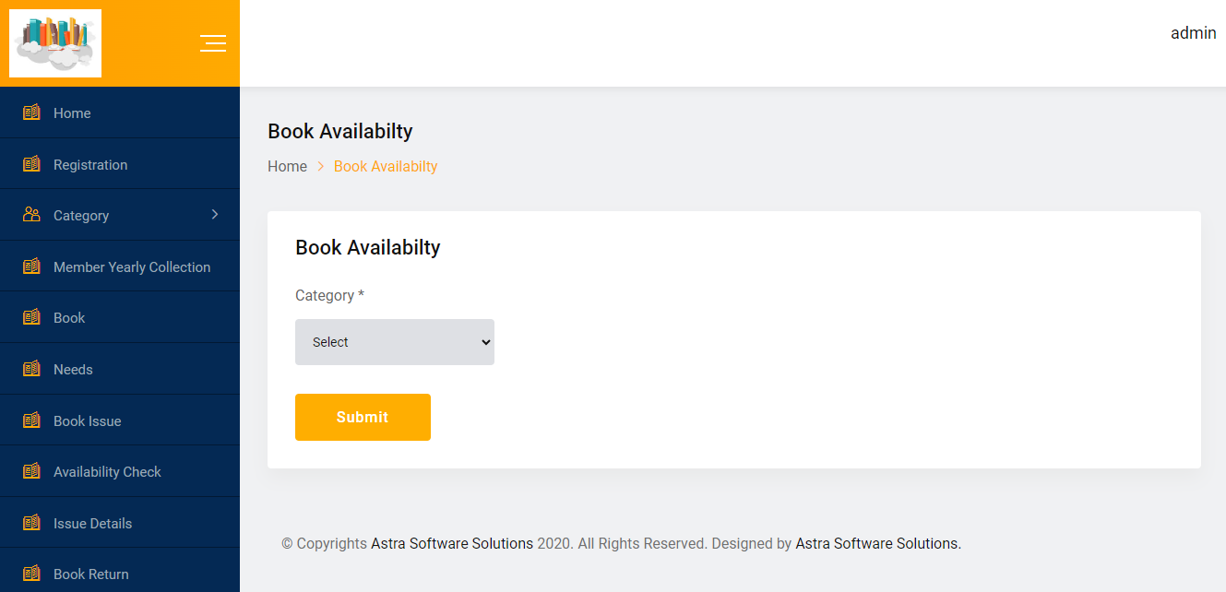Viewport: 1226px width, 592px height.
Task: Click the book icon beside Book Issue
Action: (x=31, y=420)
